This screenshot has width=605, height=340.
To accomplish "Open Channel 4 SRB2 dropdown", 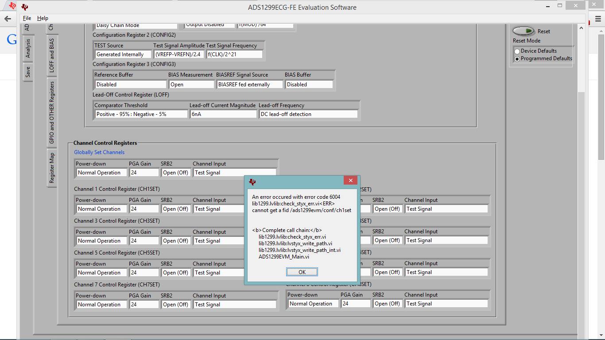I will 387,240.
